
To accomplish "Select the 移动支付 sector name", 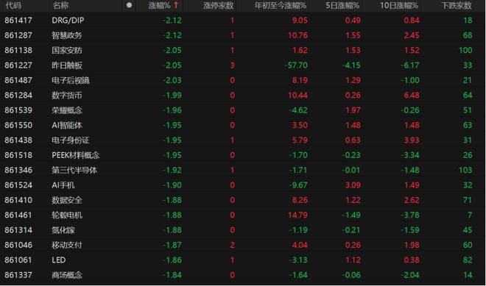I will click(x=67, y=245).
